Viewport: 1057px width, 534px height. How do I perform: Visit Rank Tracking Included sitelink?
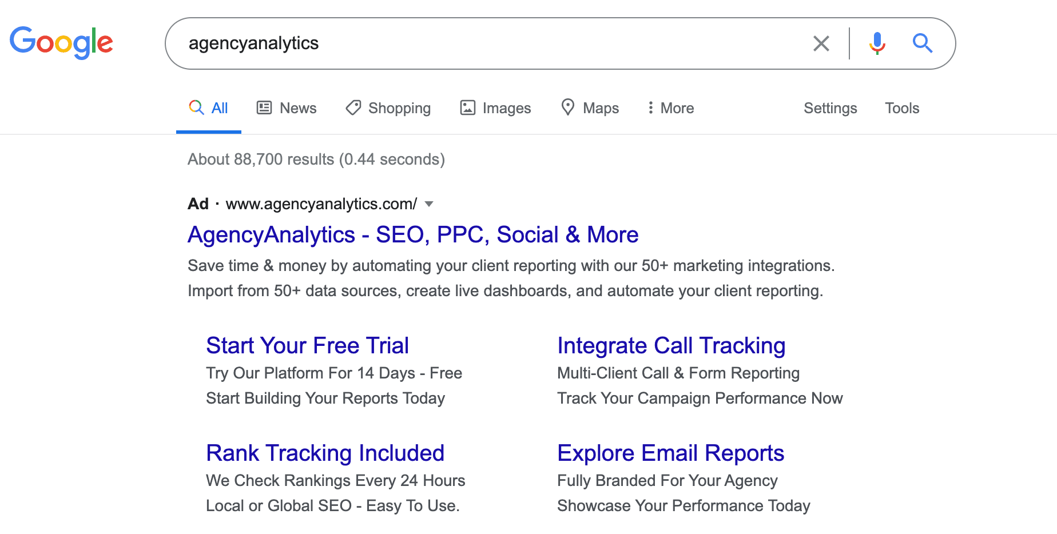tap(325, 453)
